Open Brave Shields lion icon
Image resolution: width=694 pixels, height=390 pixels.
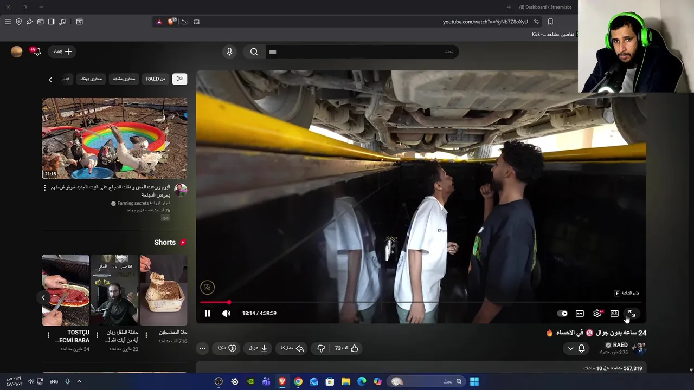[171, 22]
